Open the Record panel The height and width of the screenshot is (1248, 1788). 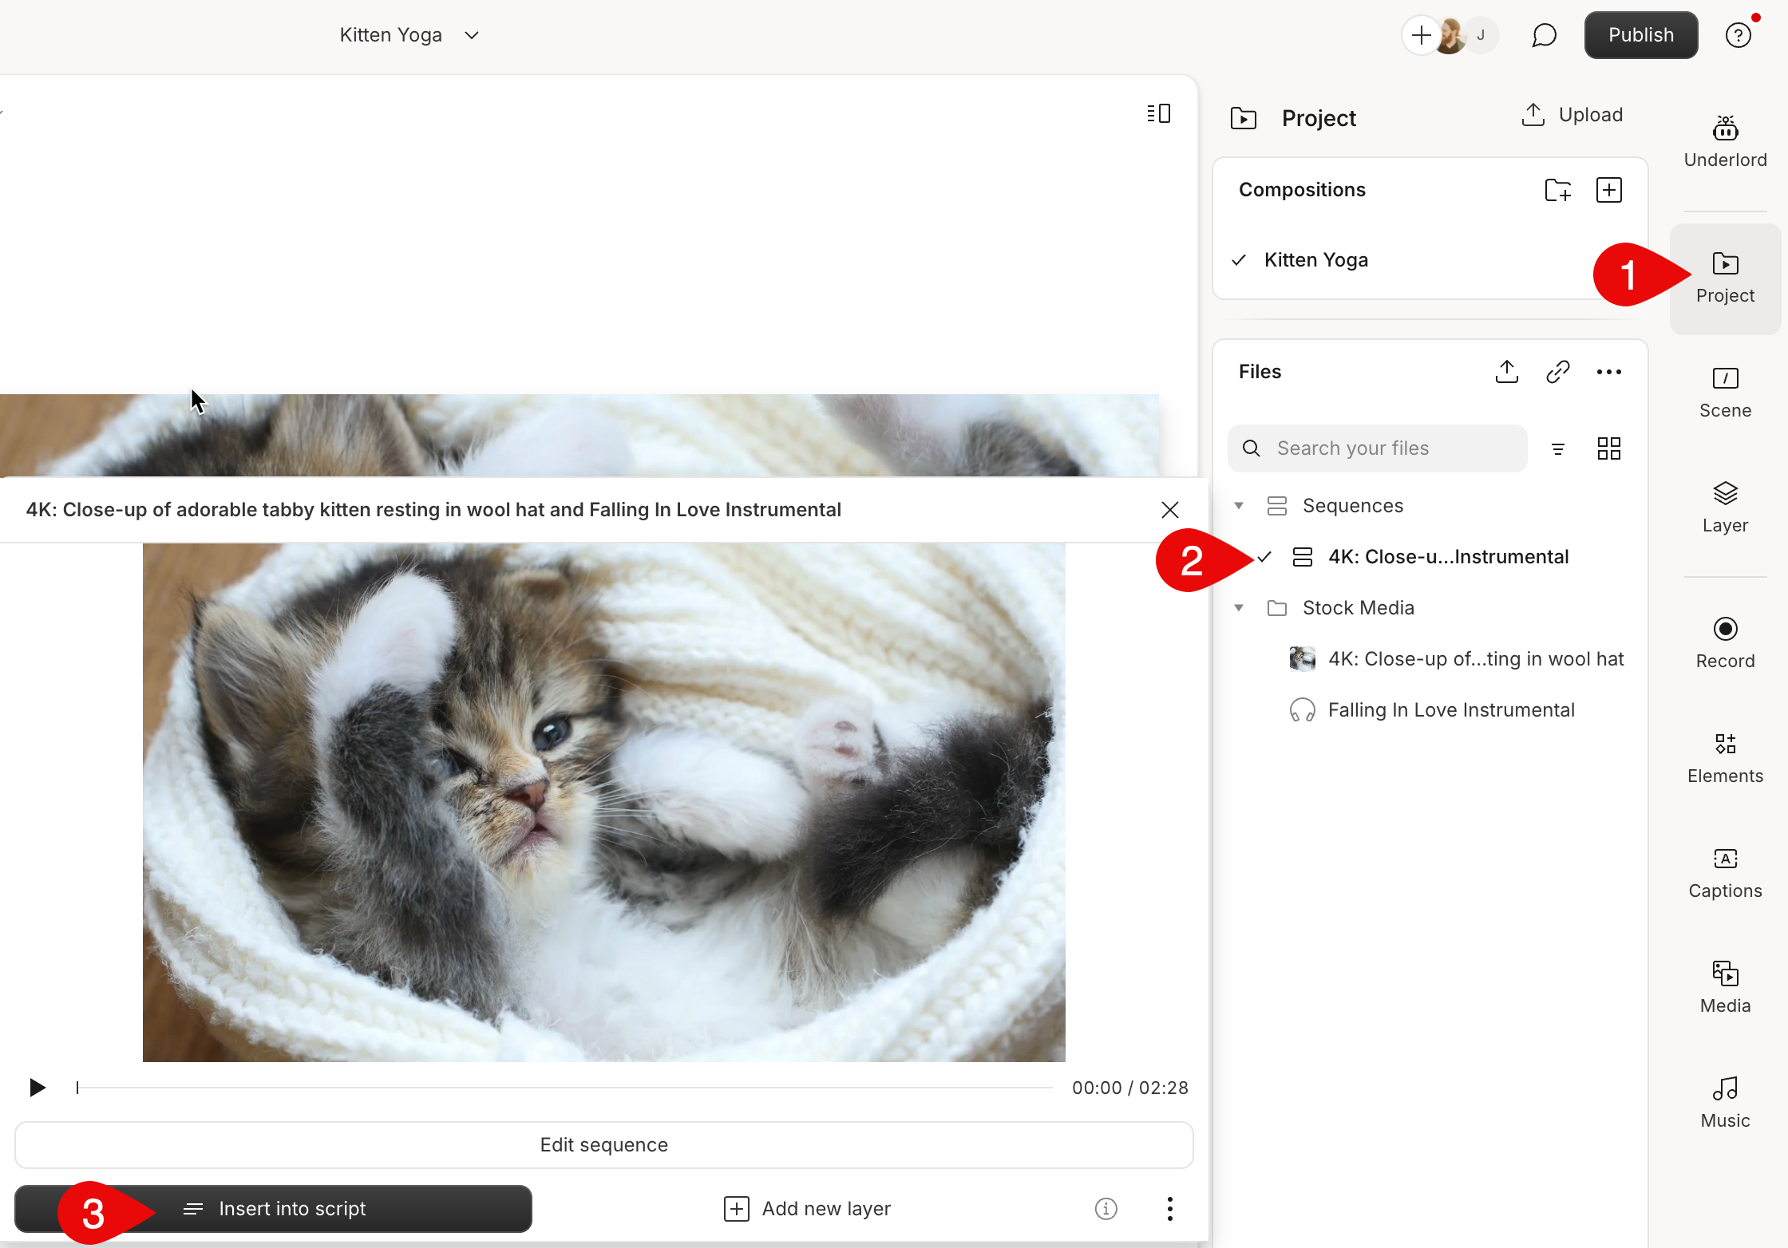coord(1725,641)
